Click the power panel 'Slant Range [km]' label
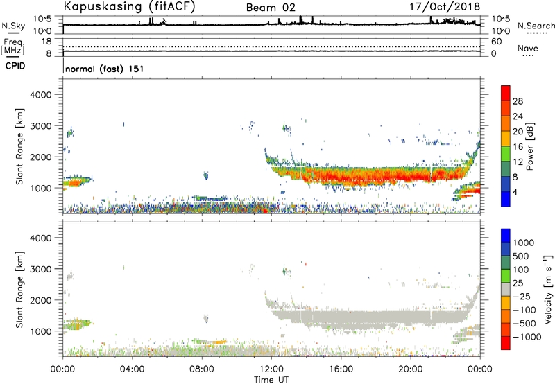Image resolution: width=555 pixels, height=384 pixels. [19, 146]
